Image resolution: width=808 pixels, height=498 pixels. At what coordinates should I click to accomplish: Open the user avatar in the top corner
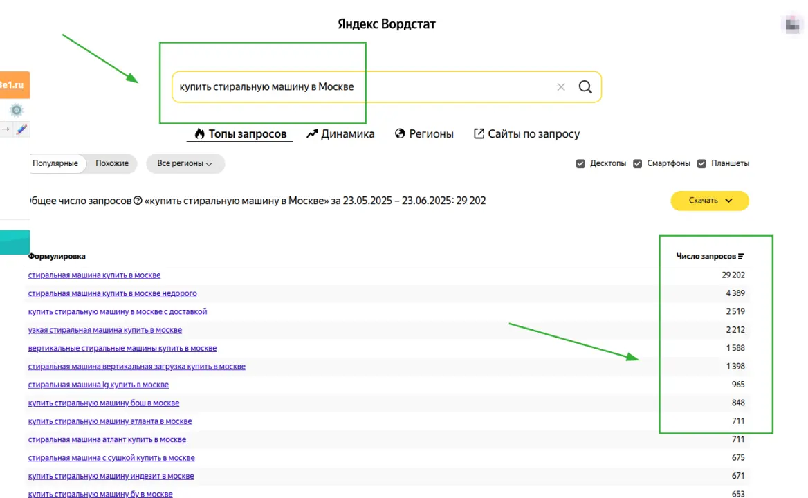pyautogui.click(x=793, y=24)
